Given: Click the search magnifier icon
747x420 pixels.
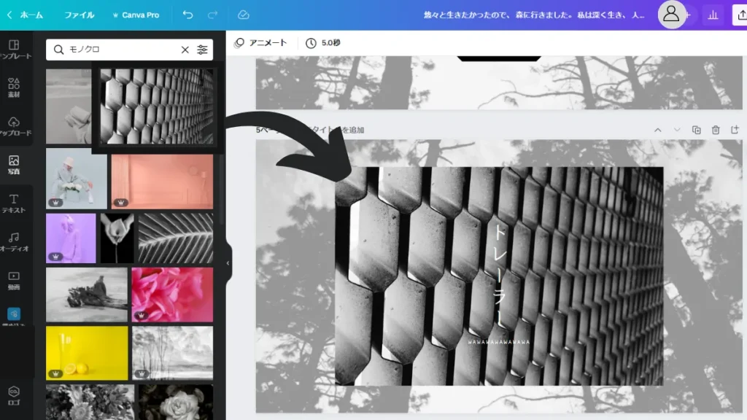Looking at the screenshot, I should 58,50.
